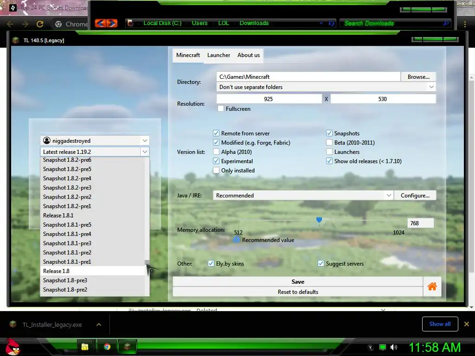Click the Directory path field
Viewport: 475px width, 356px height.
click(x=308, y=76)
